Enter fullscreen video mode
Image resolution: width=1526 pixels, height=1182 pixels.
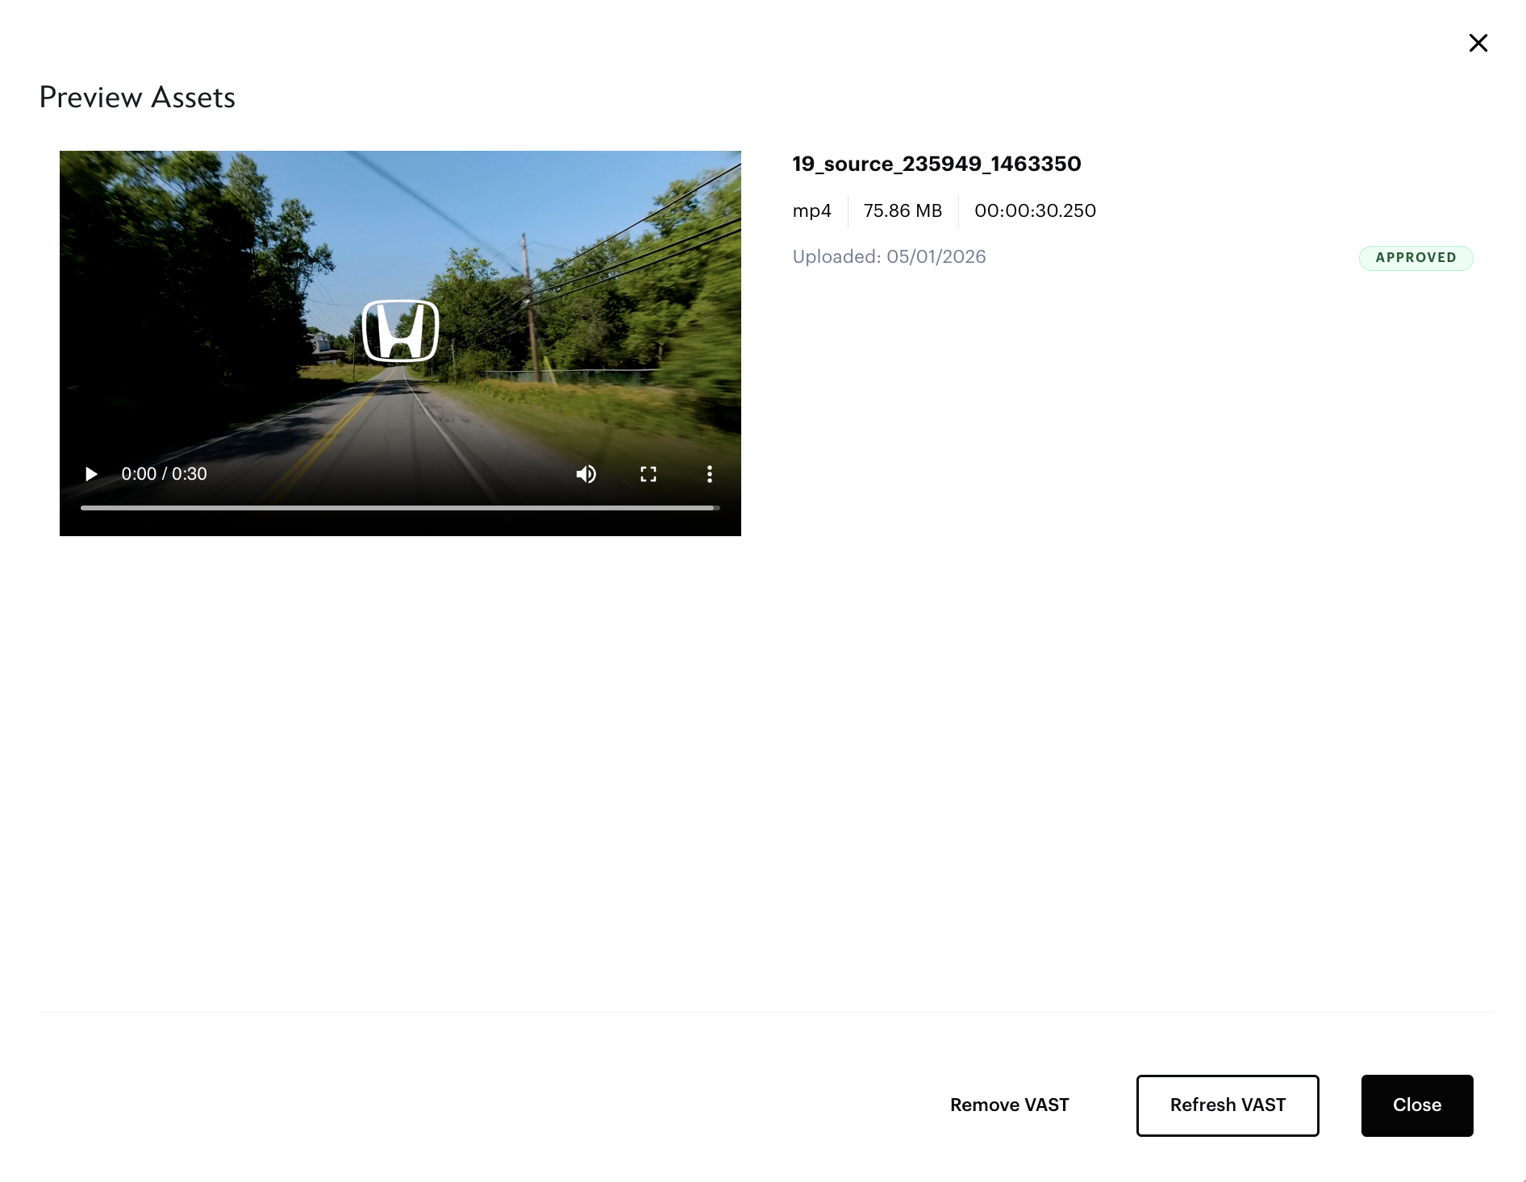point(648,474)
